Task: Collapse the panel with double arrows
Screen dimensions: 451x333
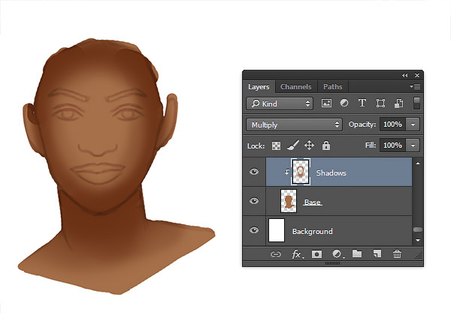Action: [x=404, y=75]
